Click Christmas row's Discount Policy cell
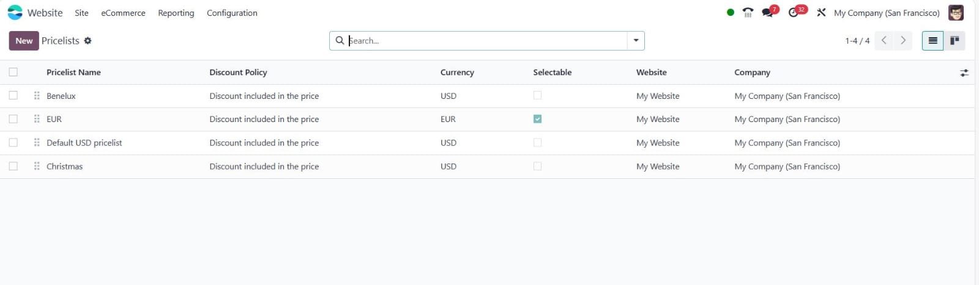Image resolution: width=979 pixels, height=285 pixels. click(x=264, y=166)
